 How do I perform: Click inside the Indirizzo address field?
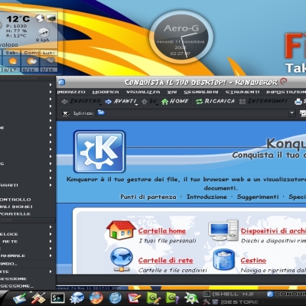(192, 113)
